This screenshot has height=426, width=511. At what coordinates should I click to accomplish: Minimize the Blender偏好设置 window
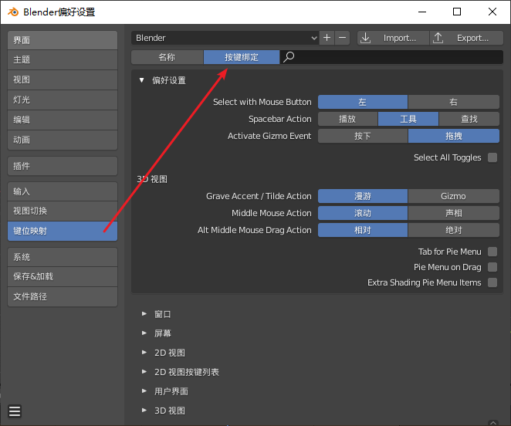click(422, 12)
